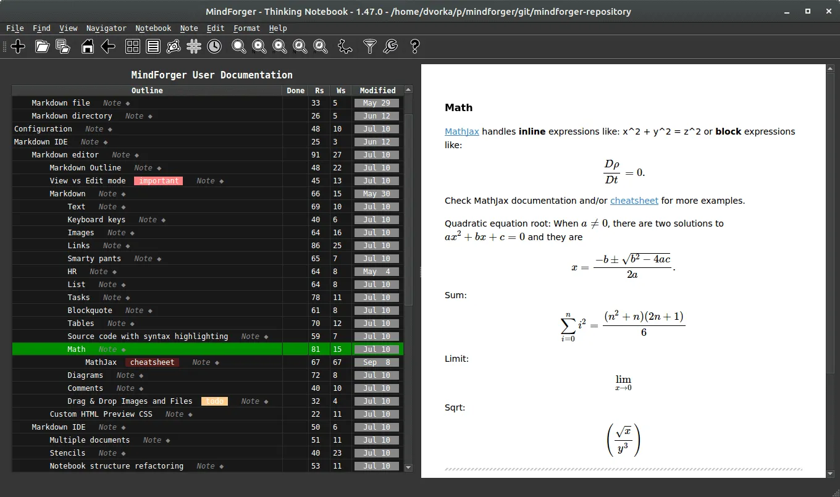Click the plus icon to create new notebook
The image size is (840, 497).
[18, 46]
